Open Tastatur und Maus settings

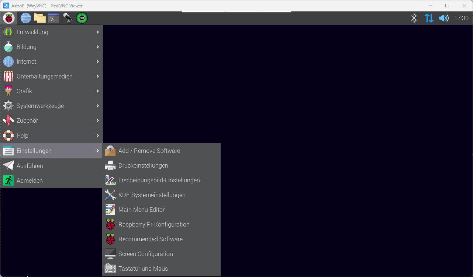point(143,269)
